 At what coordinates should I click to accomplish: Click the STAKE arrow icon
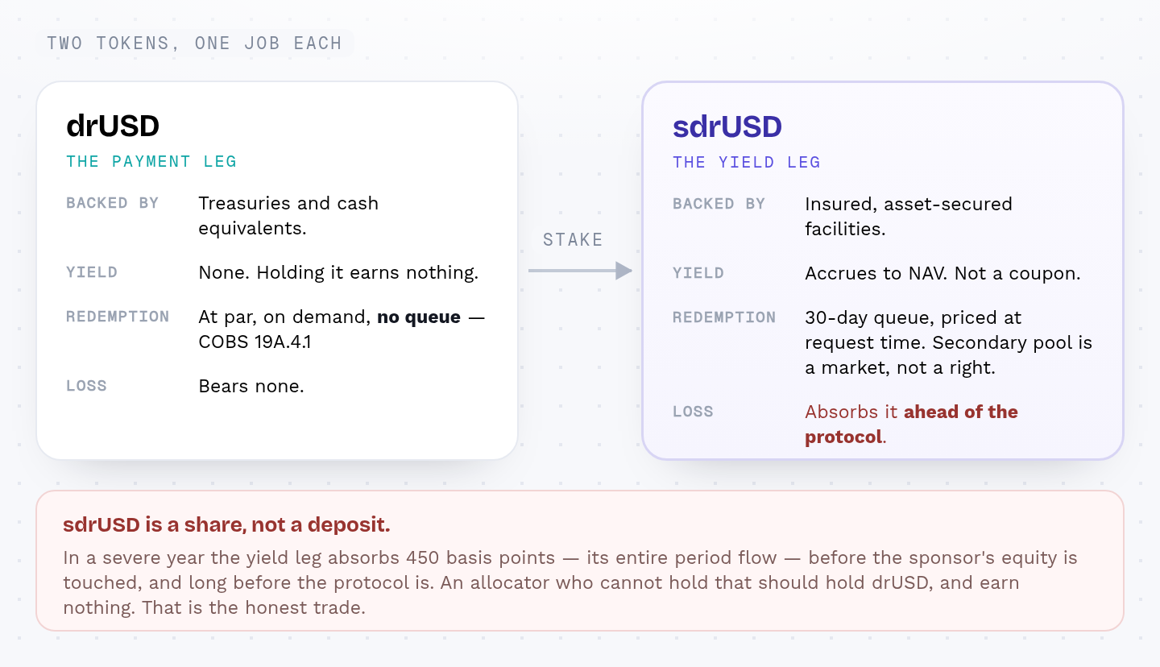[580, 271]
